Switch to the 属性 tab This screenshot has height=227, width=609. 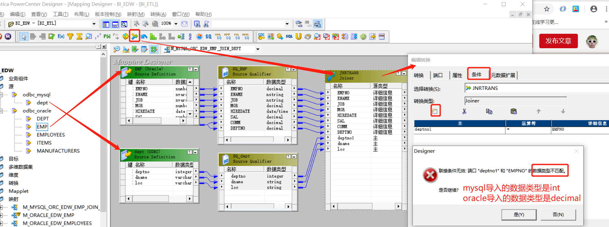[457, 75]
